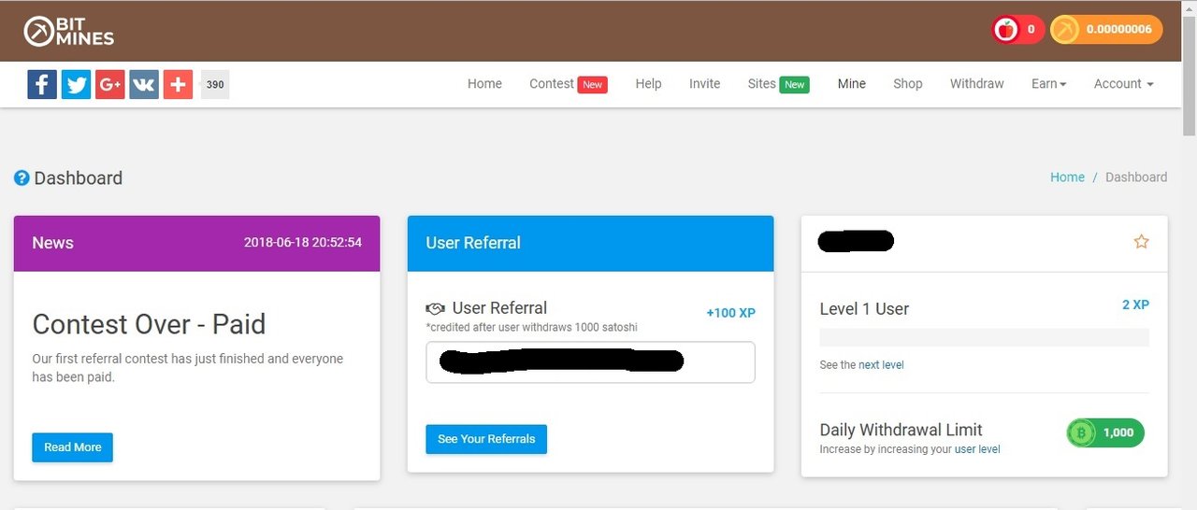This screenshot has width=1197, height=510.
Task: Click the 2 XP label
Action: click(x=1135, y=305)
